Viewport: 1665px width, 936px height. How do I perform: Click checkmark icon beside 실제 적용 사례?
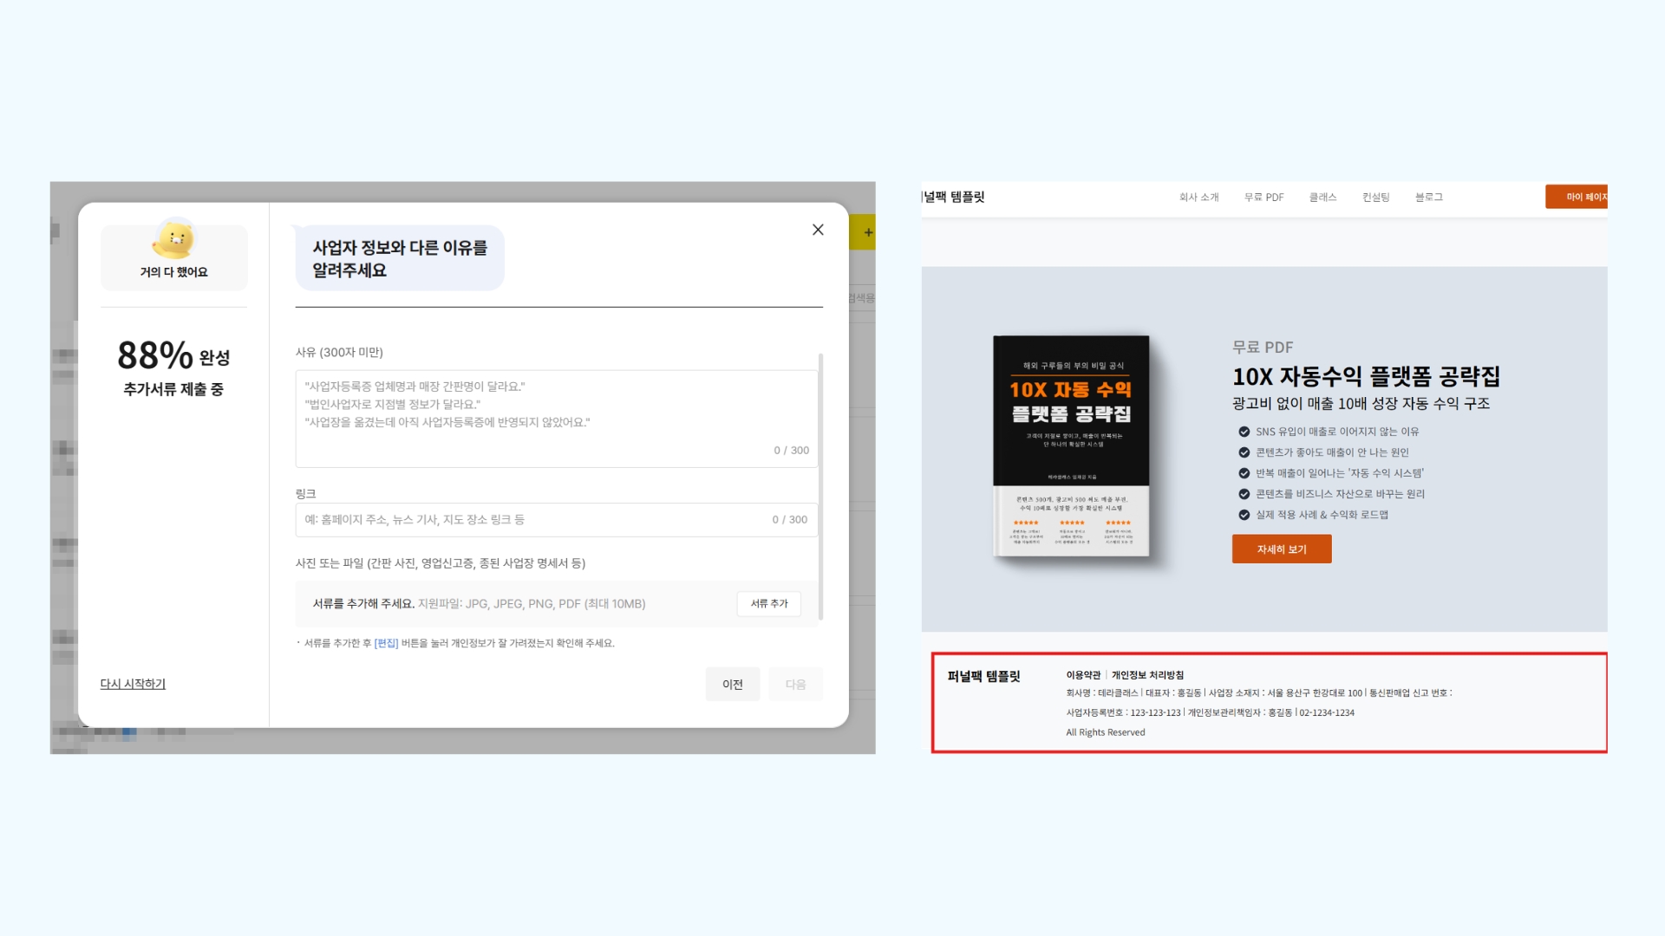(x=1244, y=515)
